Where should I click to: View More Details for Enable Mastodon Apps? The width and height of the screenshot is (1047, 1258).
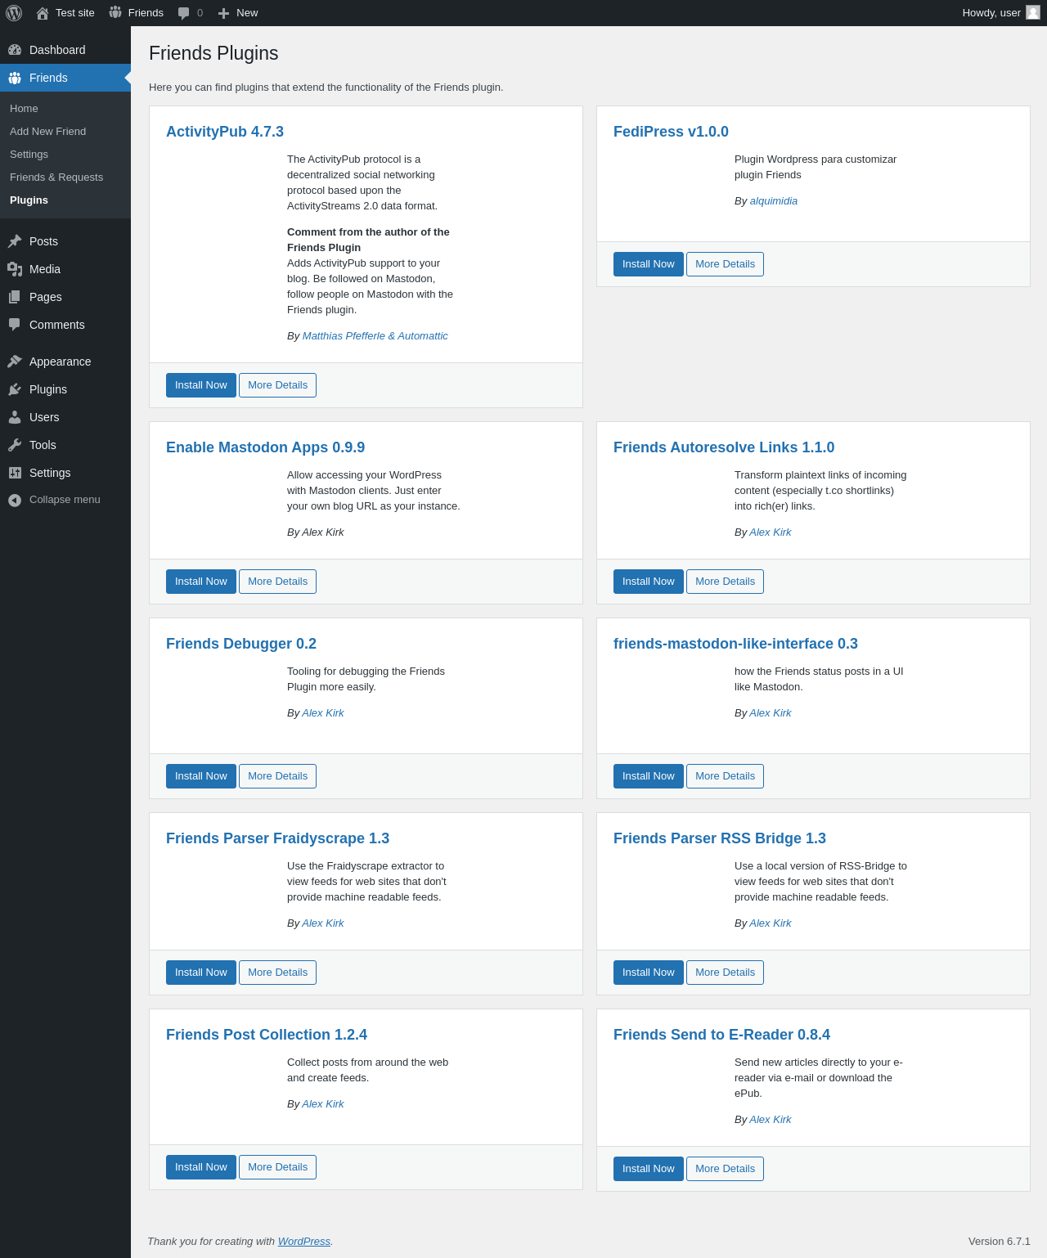point(277,582)
